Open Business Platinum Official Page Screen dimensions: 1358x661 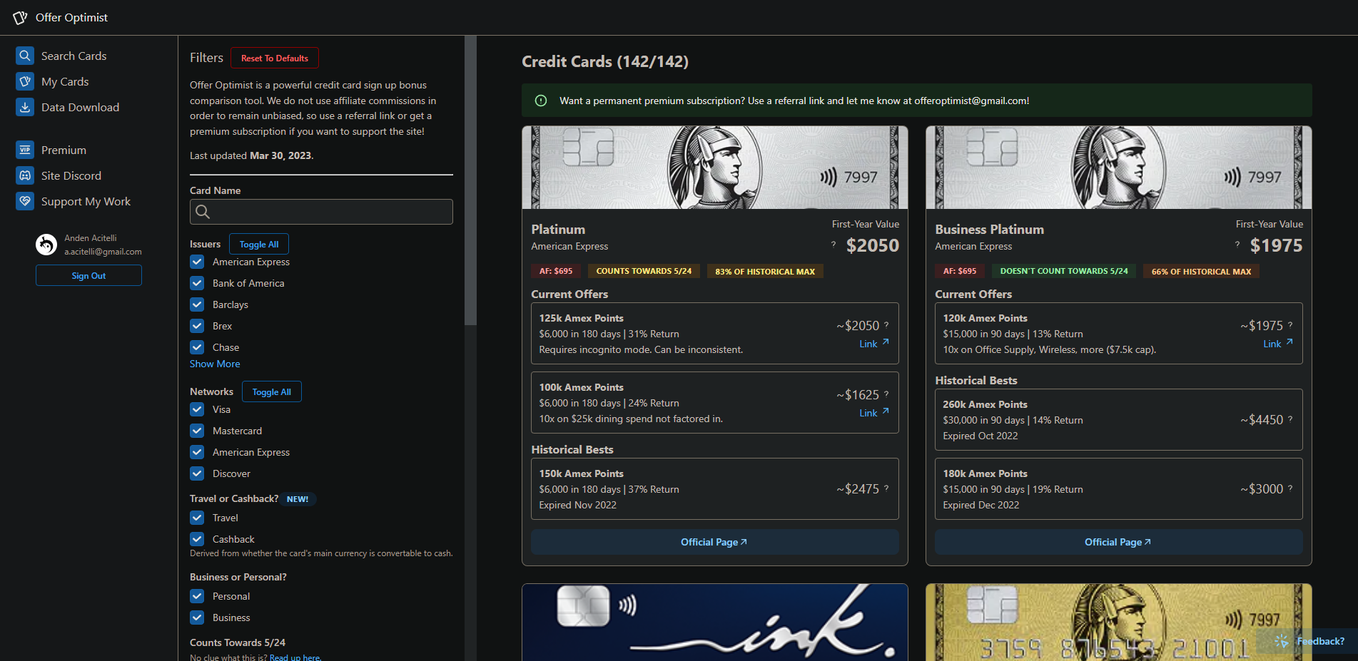(1118, 542)
